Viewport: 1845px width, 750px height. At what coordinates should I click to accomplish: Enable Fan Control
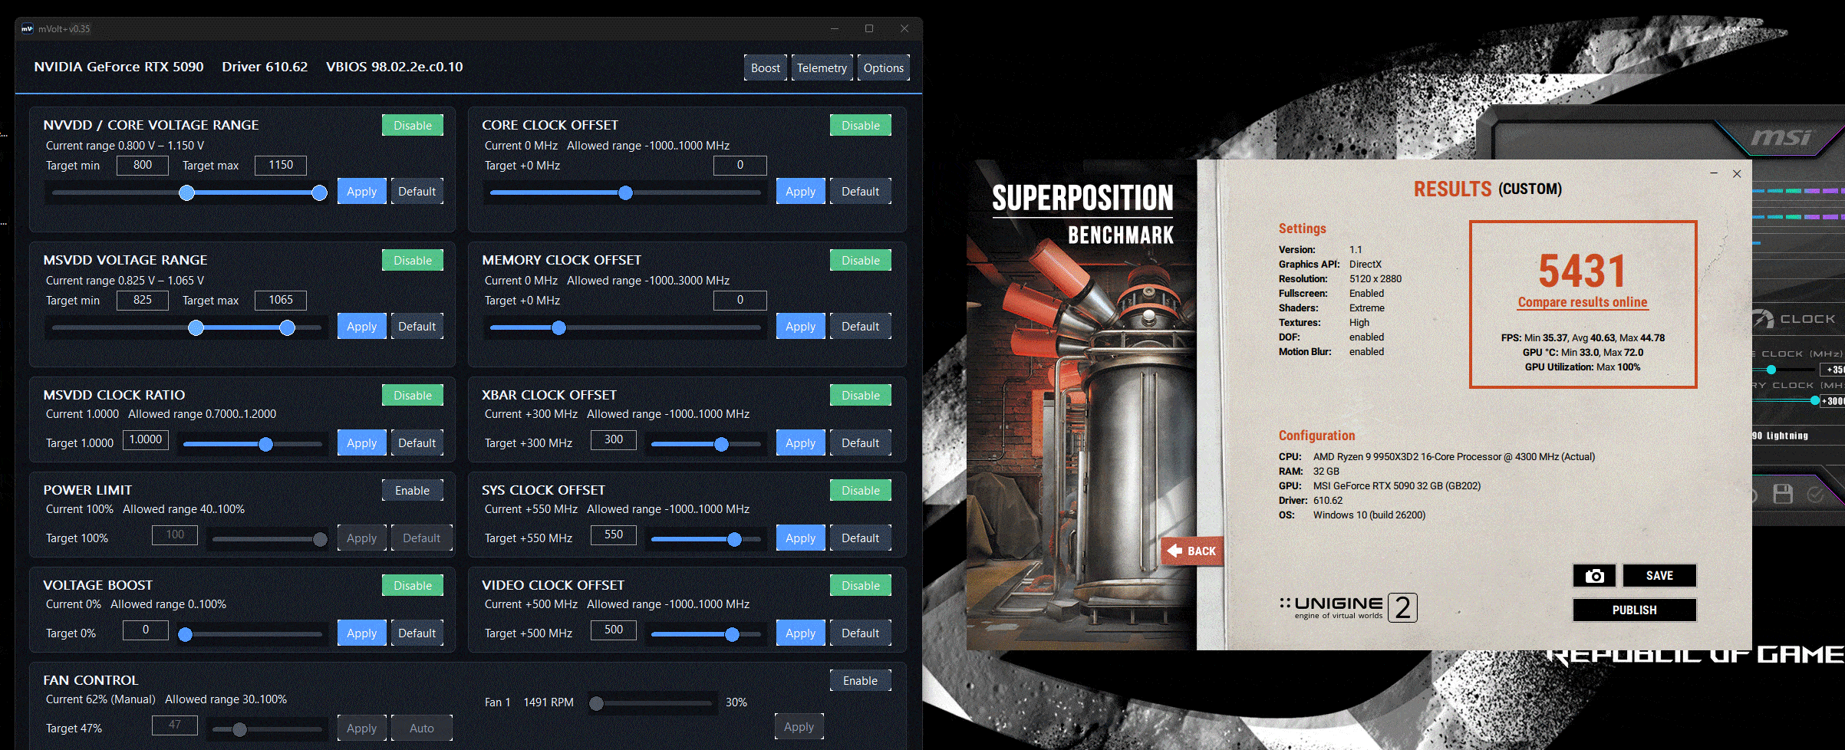861,681
